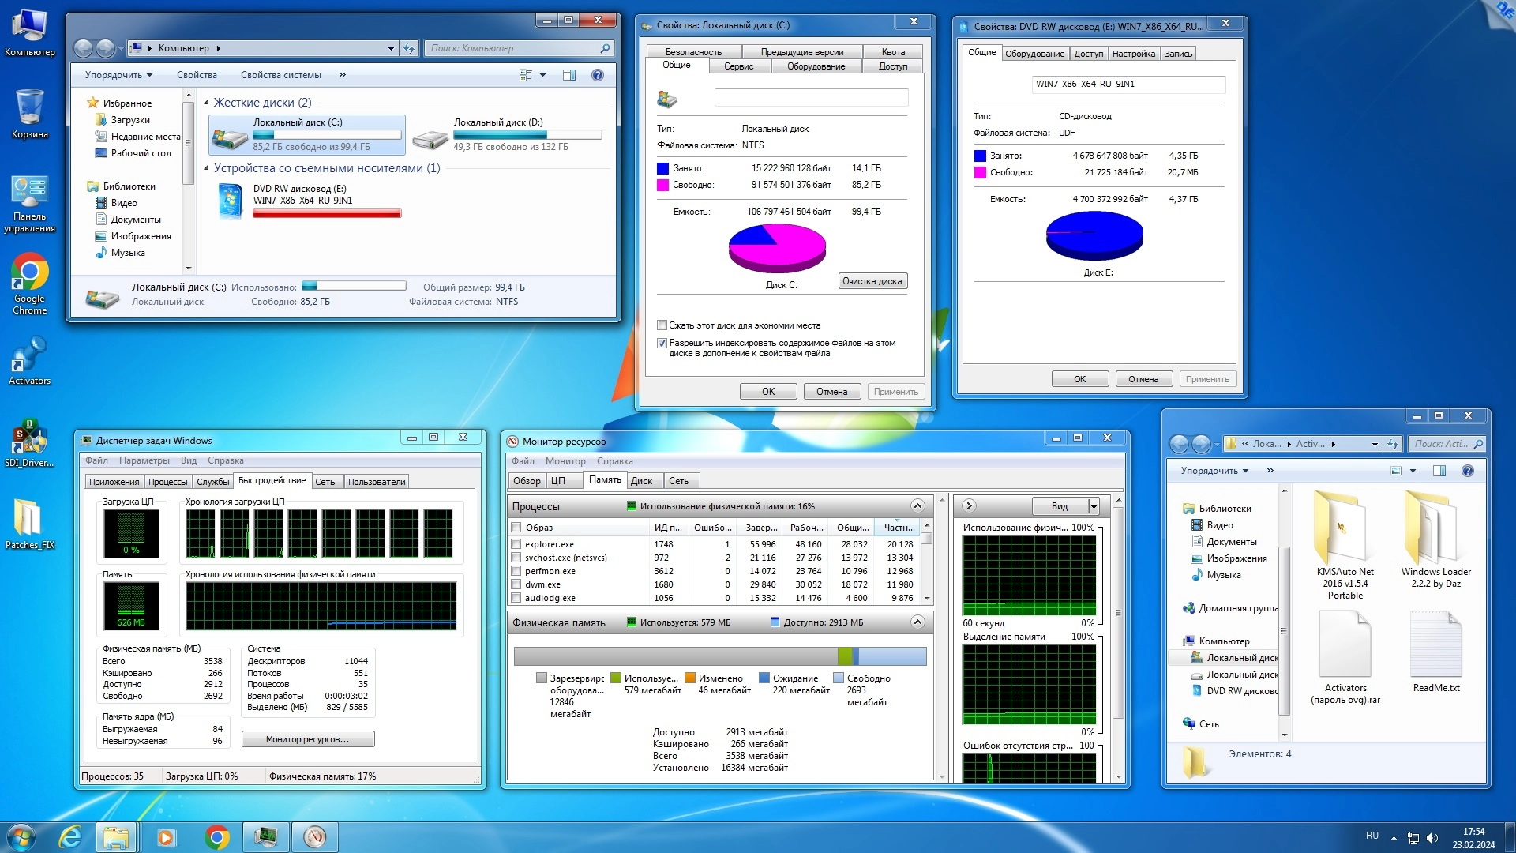Click the Монитор ресурсов button

click(x=307, y=739)
